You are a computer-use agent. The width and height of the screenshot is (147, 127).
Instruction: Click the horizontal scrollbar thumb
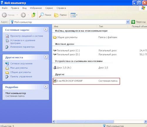[x=85, y=121]
